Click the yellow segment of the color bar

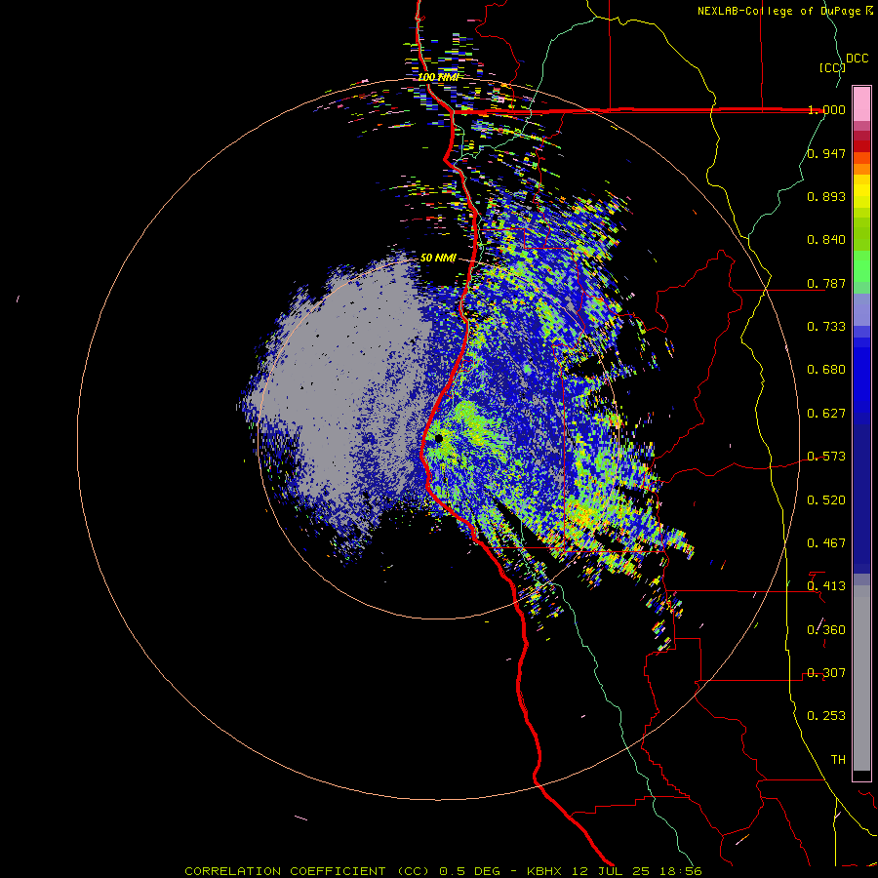click(x=861, y=191)
